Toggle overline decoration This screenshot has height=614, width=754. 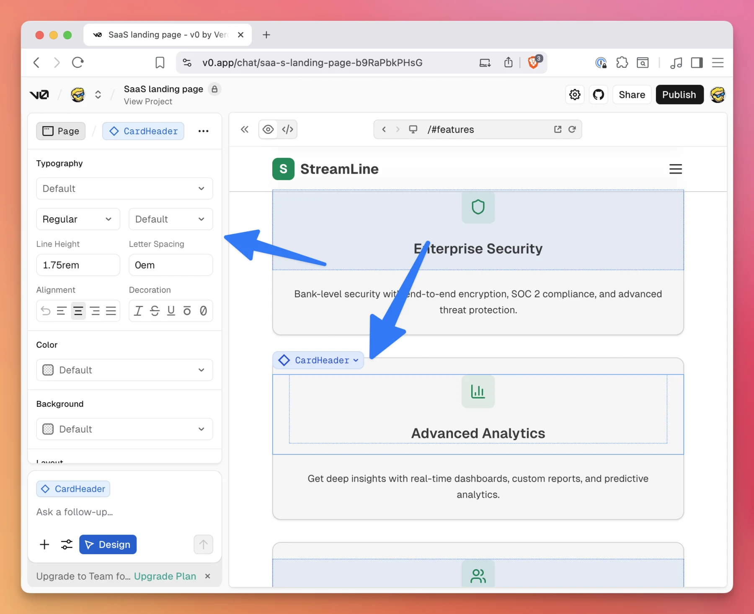coord(187,311)
